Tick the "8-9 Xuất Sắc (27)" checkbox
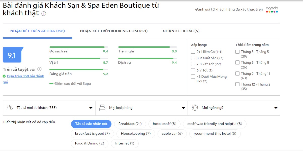303x151 pixels. tap(193, 58)
